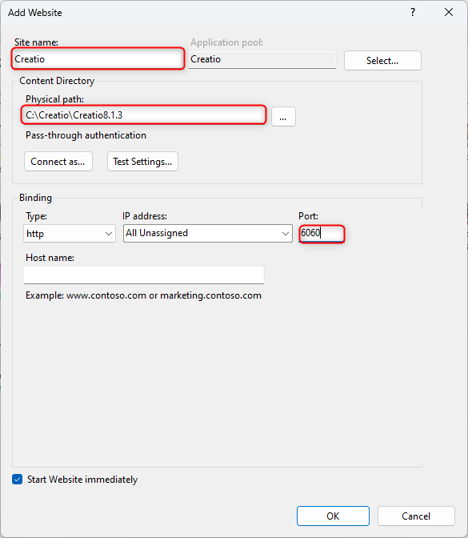
Task: Click the Test Settings... button
Action: (142, 161)
